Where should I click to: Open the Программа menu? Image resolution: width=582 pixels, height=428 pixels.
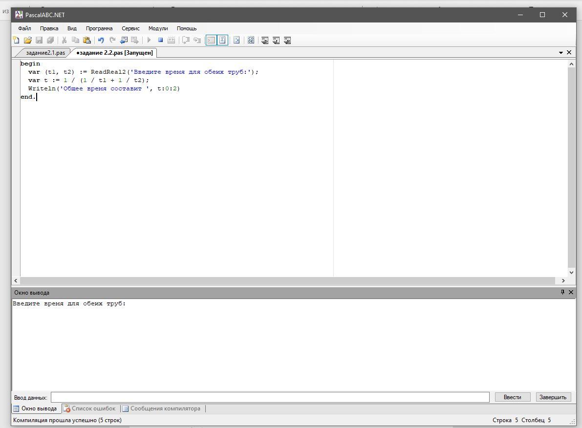[x=99, y=28]
